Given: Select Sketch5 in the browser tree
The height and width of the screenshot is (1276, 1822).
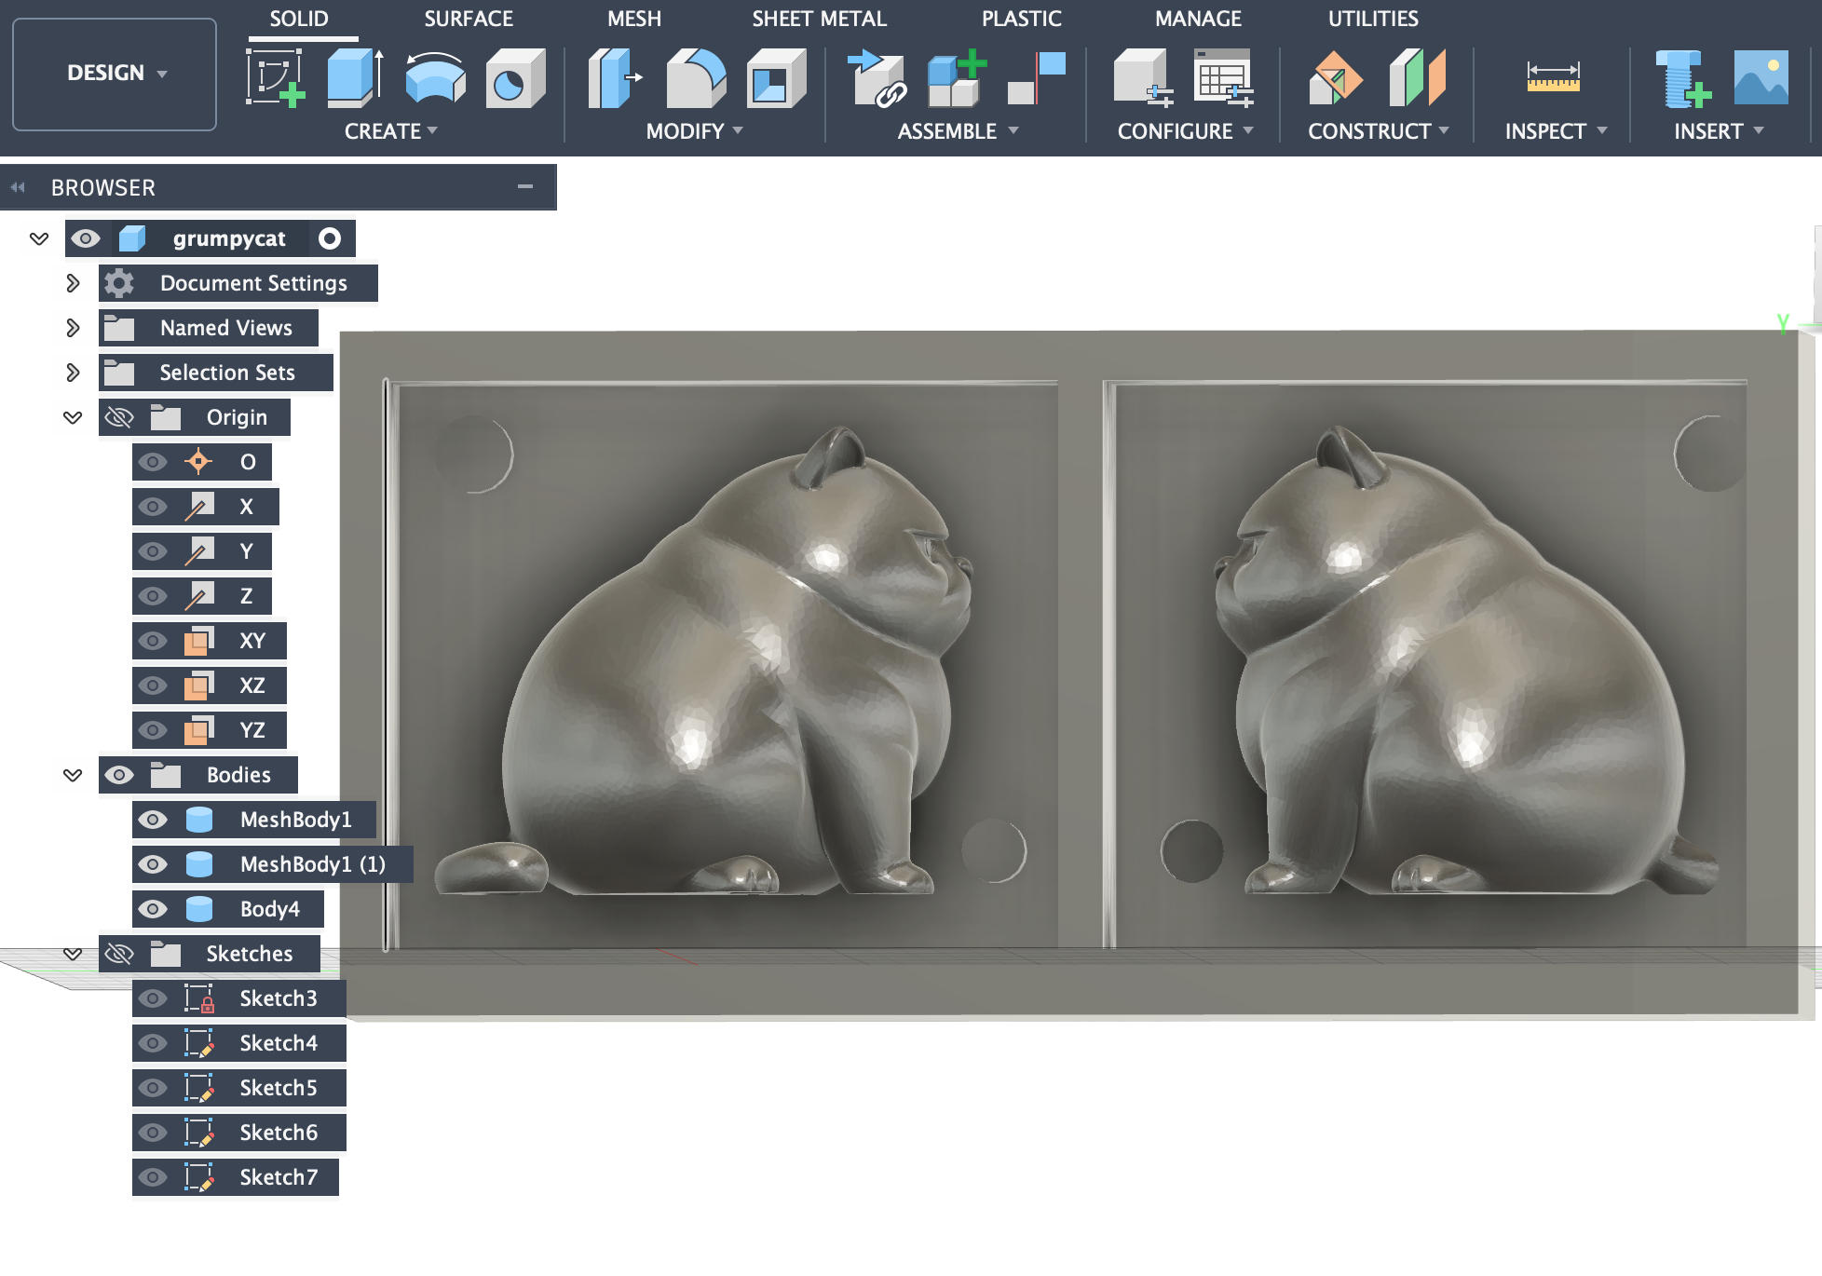Looking at the screenshot, I should click(x=278, y=1088).
